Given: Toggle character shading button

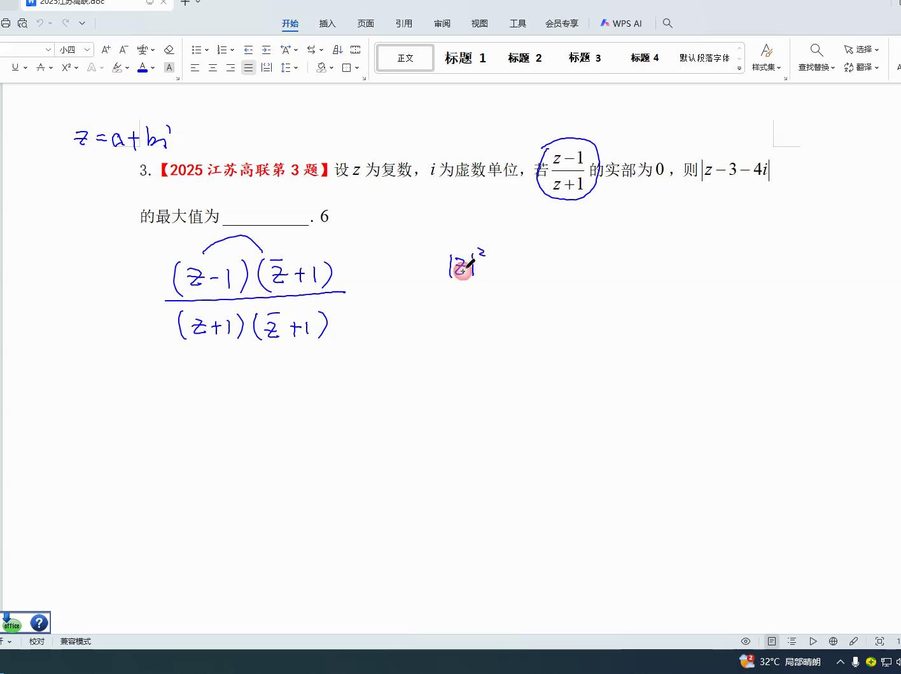Looking at the screenshot, I should coord(169,67).
